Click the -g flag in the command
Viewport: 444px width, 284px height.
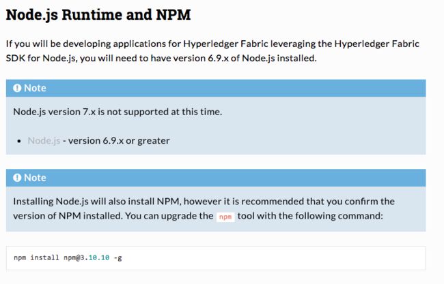coord(118,258)
